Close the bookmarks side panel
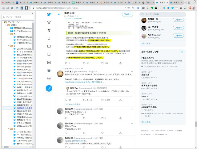This screenshot has width=197, height=149. click(32, 13)
